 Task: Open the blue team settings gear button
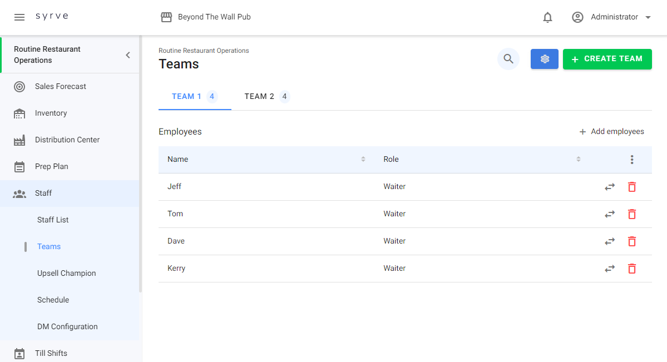coord(544,59)
